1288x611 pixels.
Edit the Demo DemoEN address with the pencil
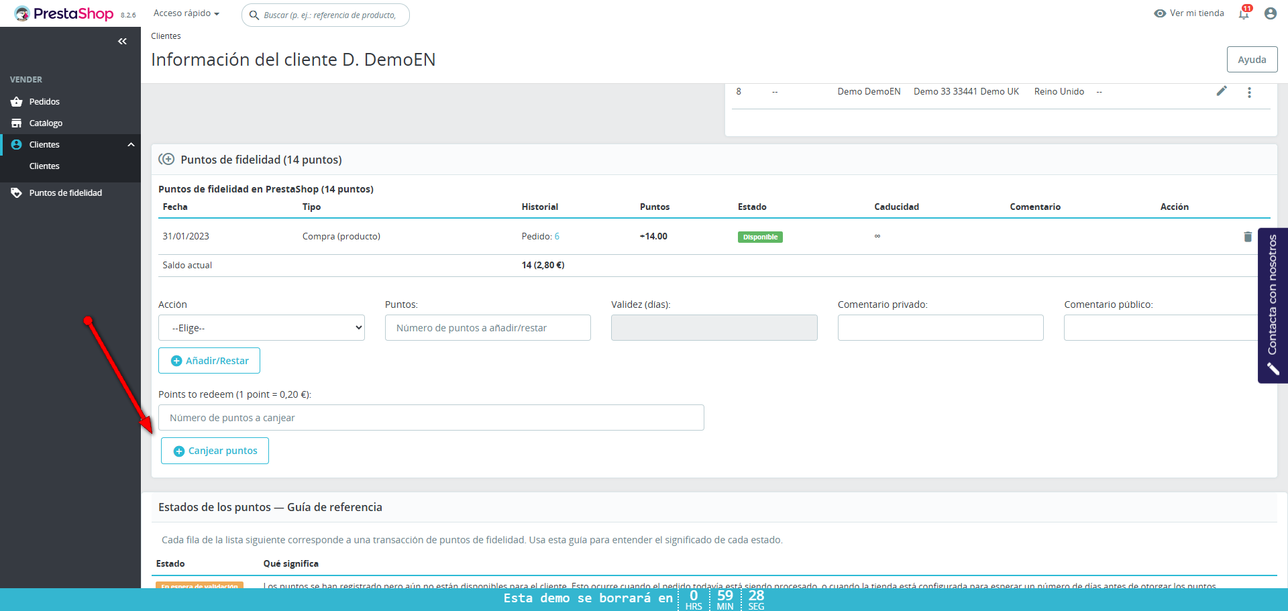tap(1222, 91)
